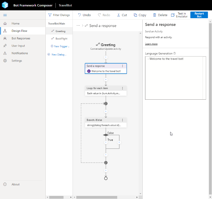Click the Notifications warning triangle icon
212x199 pixels.
click(5, 53)
